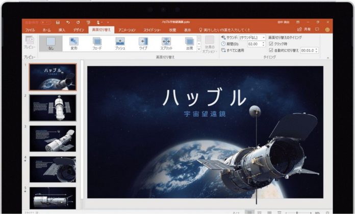
Task: Select the 出現 transition
Action: (x=190, y=44)
